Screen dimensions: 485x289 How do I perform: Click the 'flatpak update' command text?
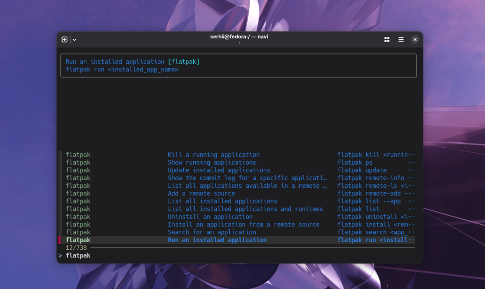[x=362, y=170]
